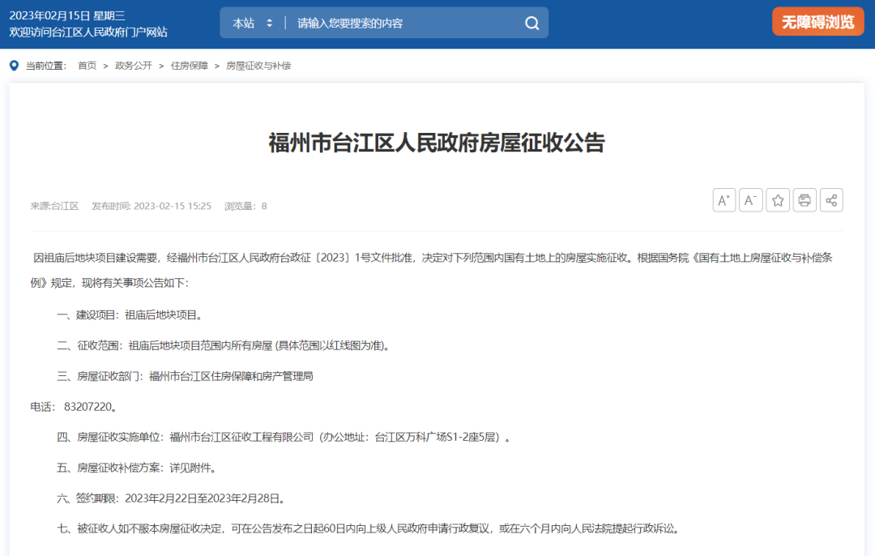Image resolution: width=875 pixels, height=556 pixels.
Task: Click the location pin icon
Action: 14,66
